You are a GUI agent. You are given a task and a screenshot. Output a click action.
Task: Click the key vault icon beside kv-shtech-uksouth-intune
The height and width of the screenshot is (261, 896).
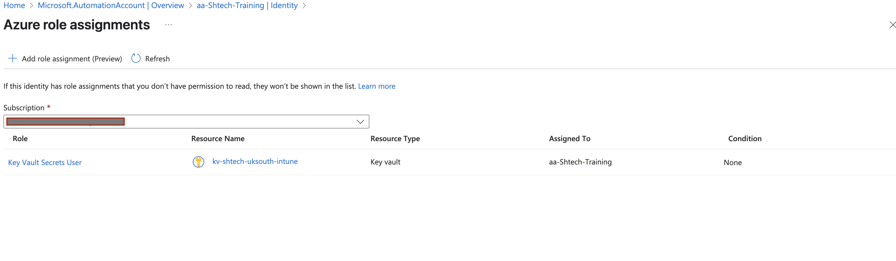click(198, 162)
